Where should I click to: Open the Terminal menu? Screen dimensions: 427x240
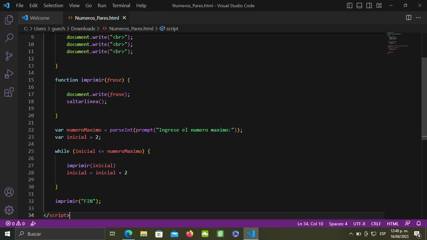pos(121,5)
